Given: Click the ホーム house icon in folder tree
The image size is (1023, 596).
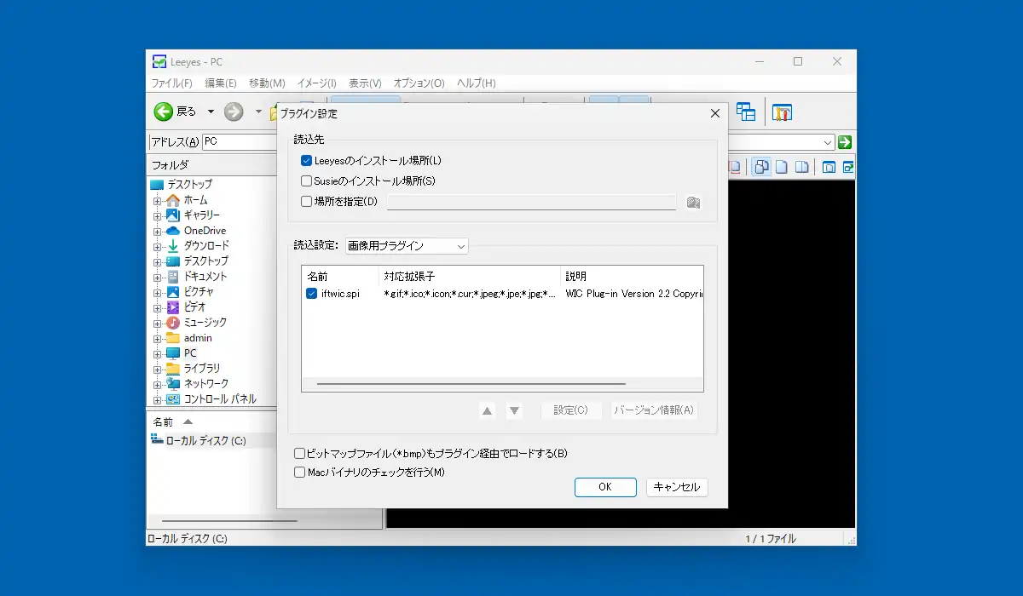Looking at the screenshot, I should (173, 200).
